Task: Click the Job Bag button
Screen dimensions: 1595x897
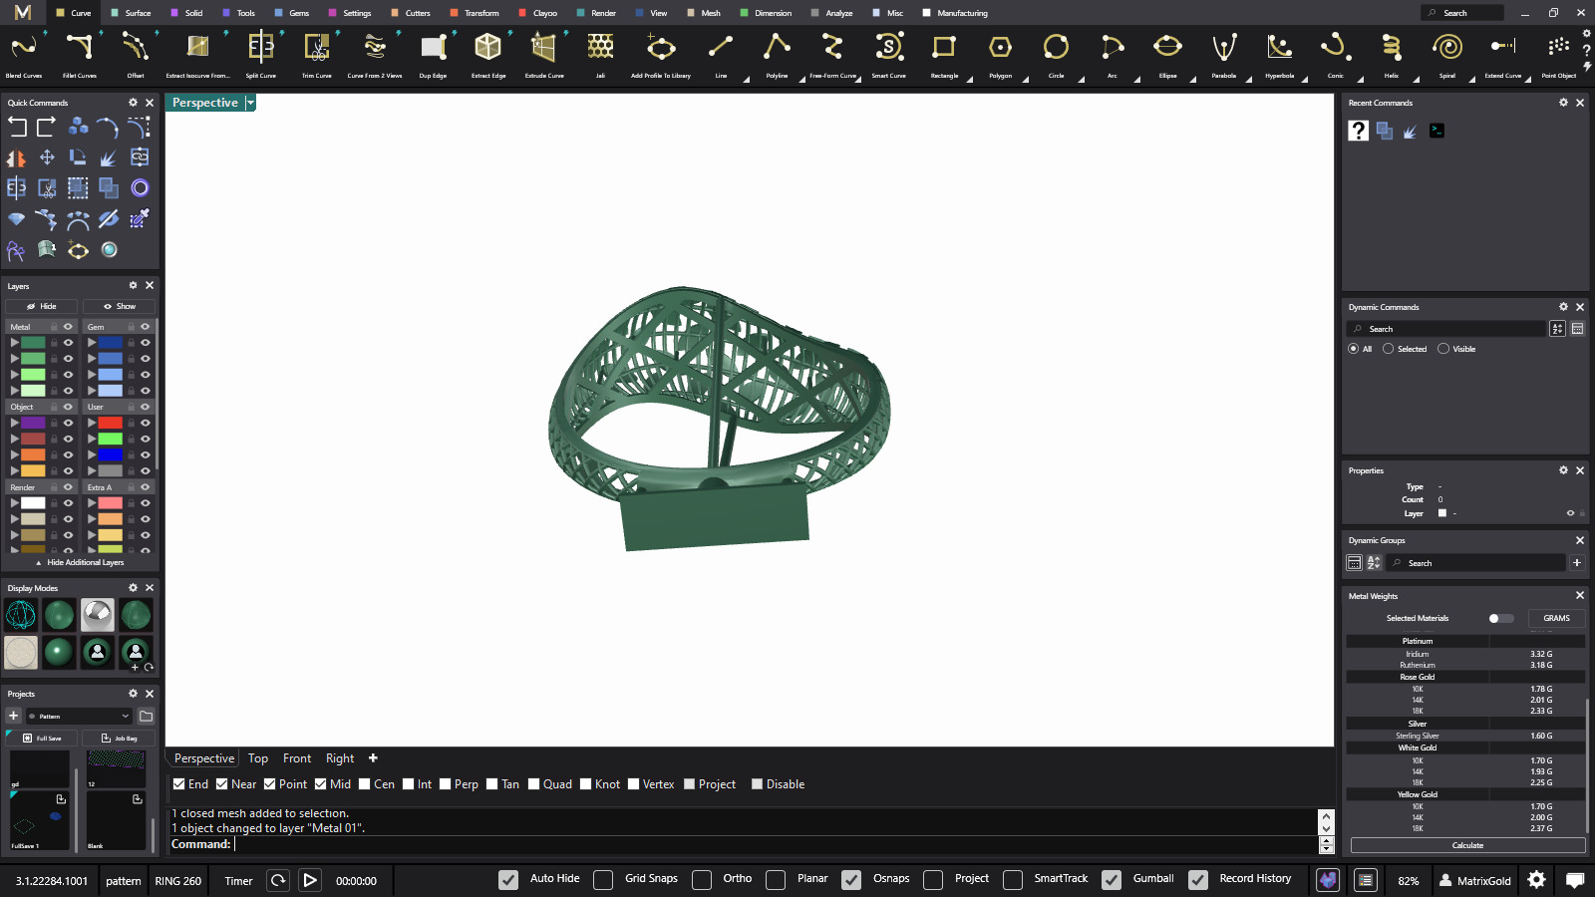Action: click(x=119, y=739)
